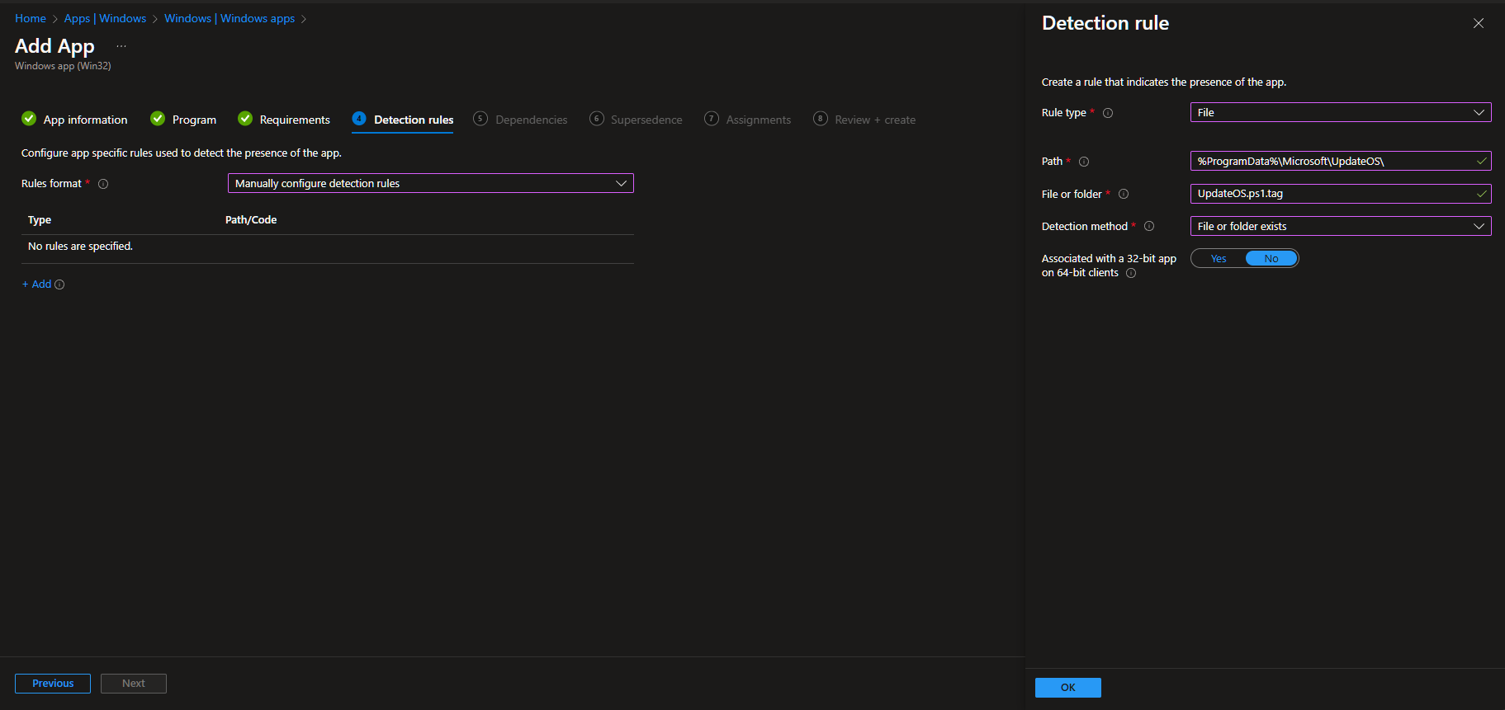This screenshot has width=1505, height=710.
Task: Click the Previous button
Action: point(53,684)
